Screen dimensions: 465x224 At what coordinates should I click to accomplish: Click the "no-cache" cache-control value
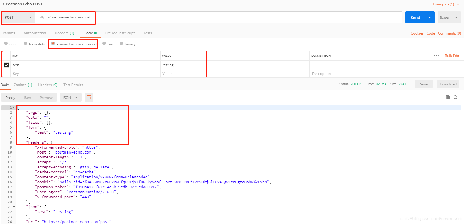[85, 172]
